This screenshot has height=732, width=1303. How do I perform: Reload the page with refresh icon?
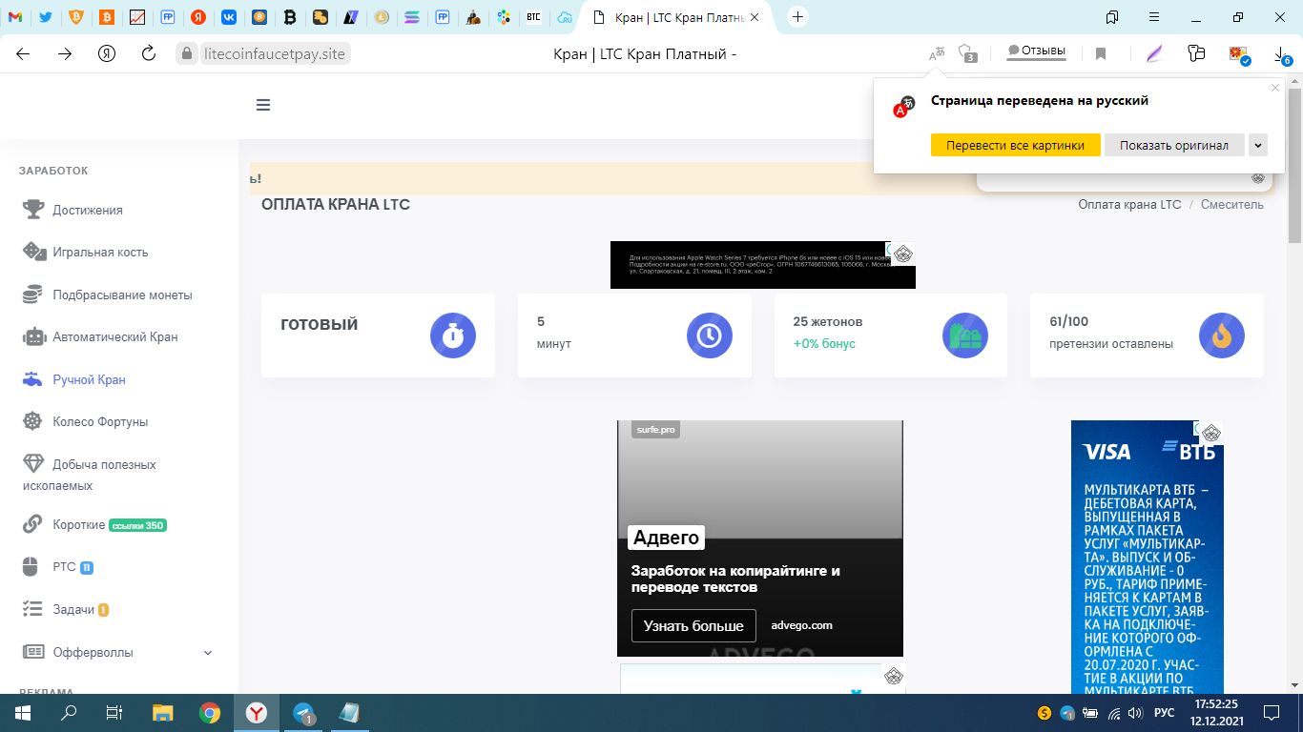pos(148,54)
